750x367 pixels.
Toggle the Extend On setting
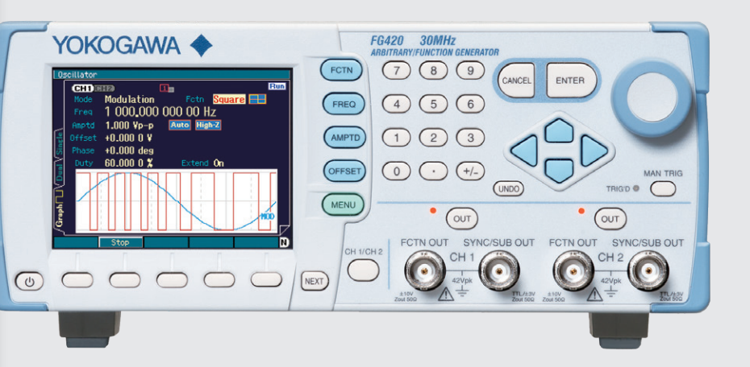[219, 163]
